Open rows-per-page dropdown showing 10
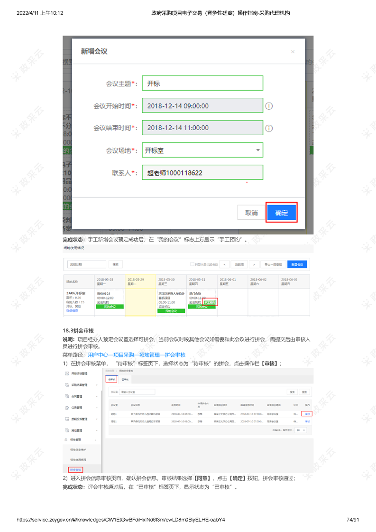The height and width of the screenshot is (532, 376). tap(301, 430)
